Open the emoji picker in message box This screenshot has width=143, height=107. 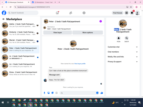point(97,93)
